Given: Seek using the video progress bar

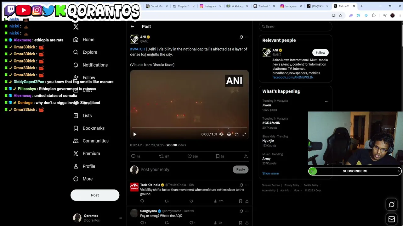Looking at the screenshot, I should 189,128.
